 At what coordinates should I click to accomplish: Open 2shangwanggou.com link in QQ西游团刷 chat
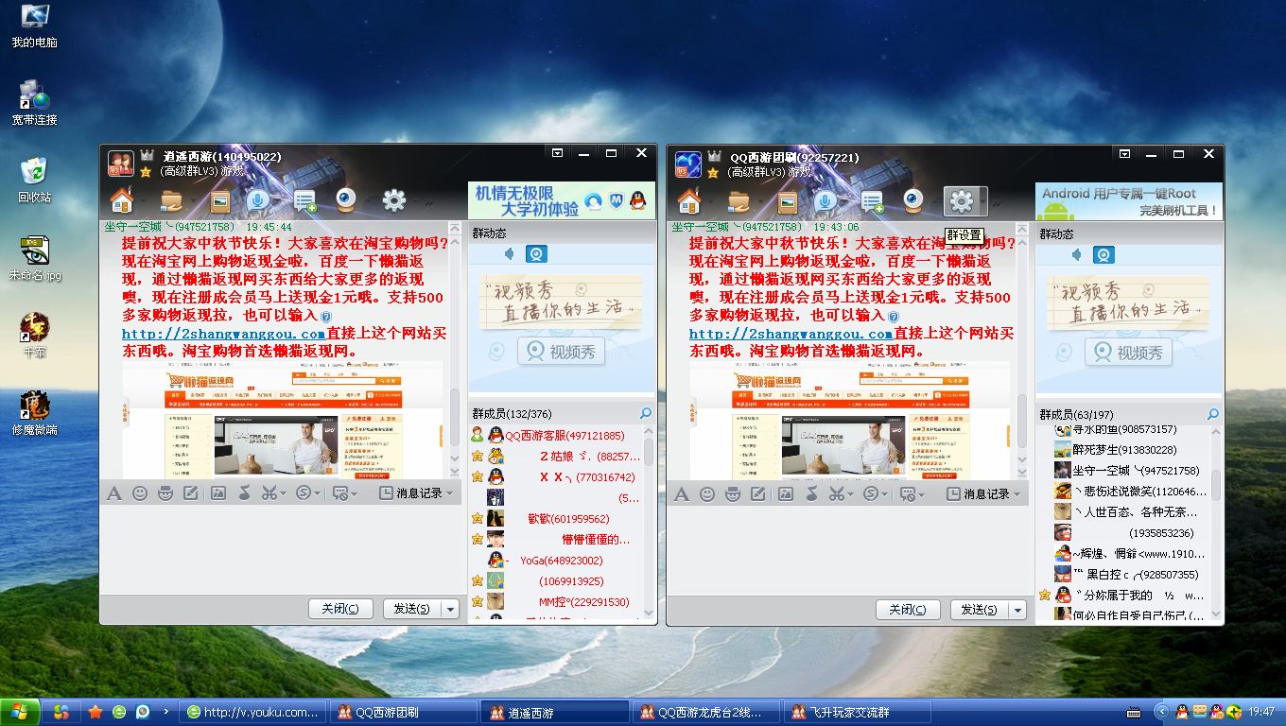791,334
